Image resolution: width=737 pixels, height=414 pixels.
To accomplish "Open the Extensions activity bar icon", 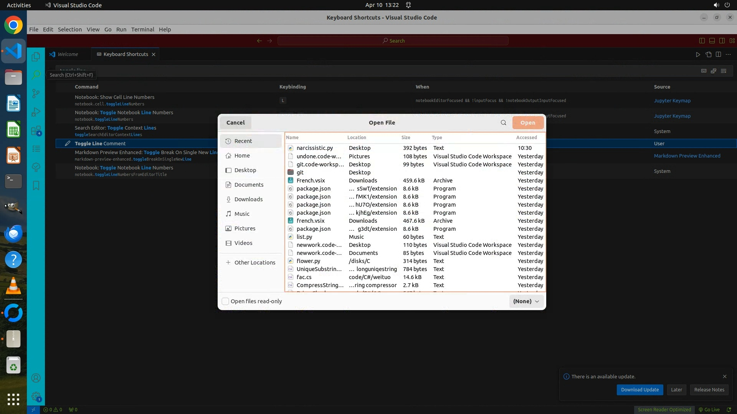I will (x=36, y=131).
